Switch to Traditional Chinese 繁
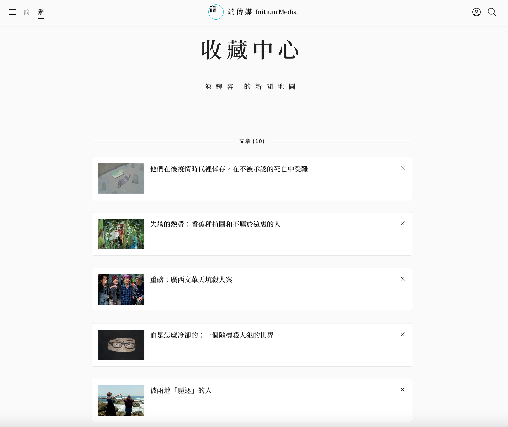This screenshot has width=508, height=427. pyautogui.click(x=41, y=12)
